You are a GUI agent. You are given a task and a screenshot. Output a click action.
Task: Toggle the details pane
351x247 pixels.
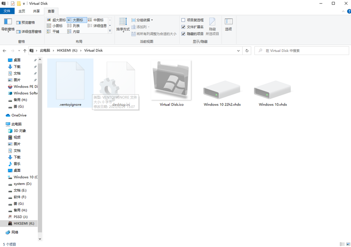(29, 32)
